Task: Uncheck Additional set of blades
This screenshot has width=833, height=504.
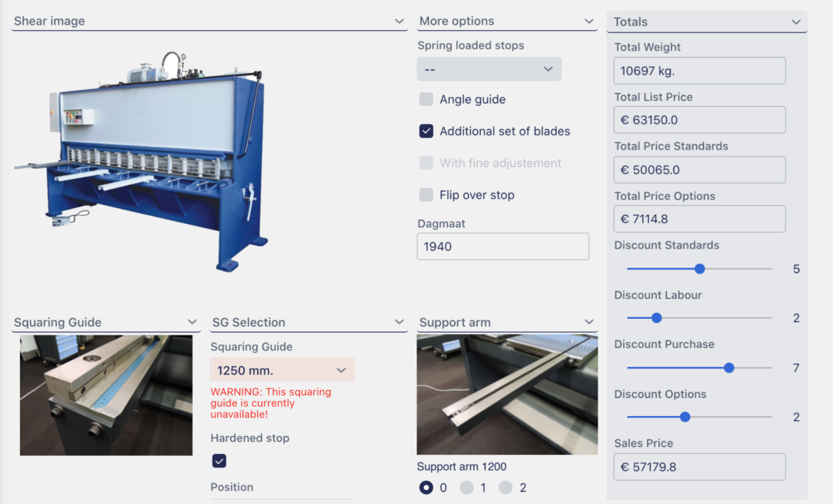Action: 426,131
